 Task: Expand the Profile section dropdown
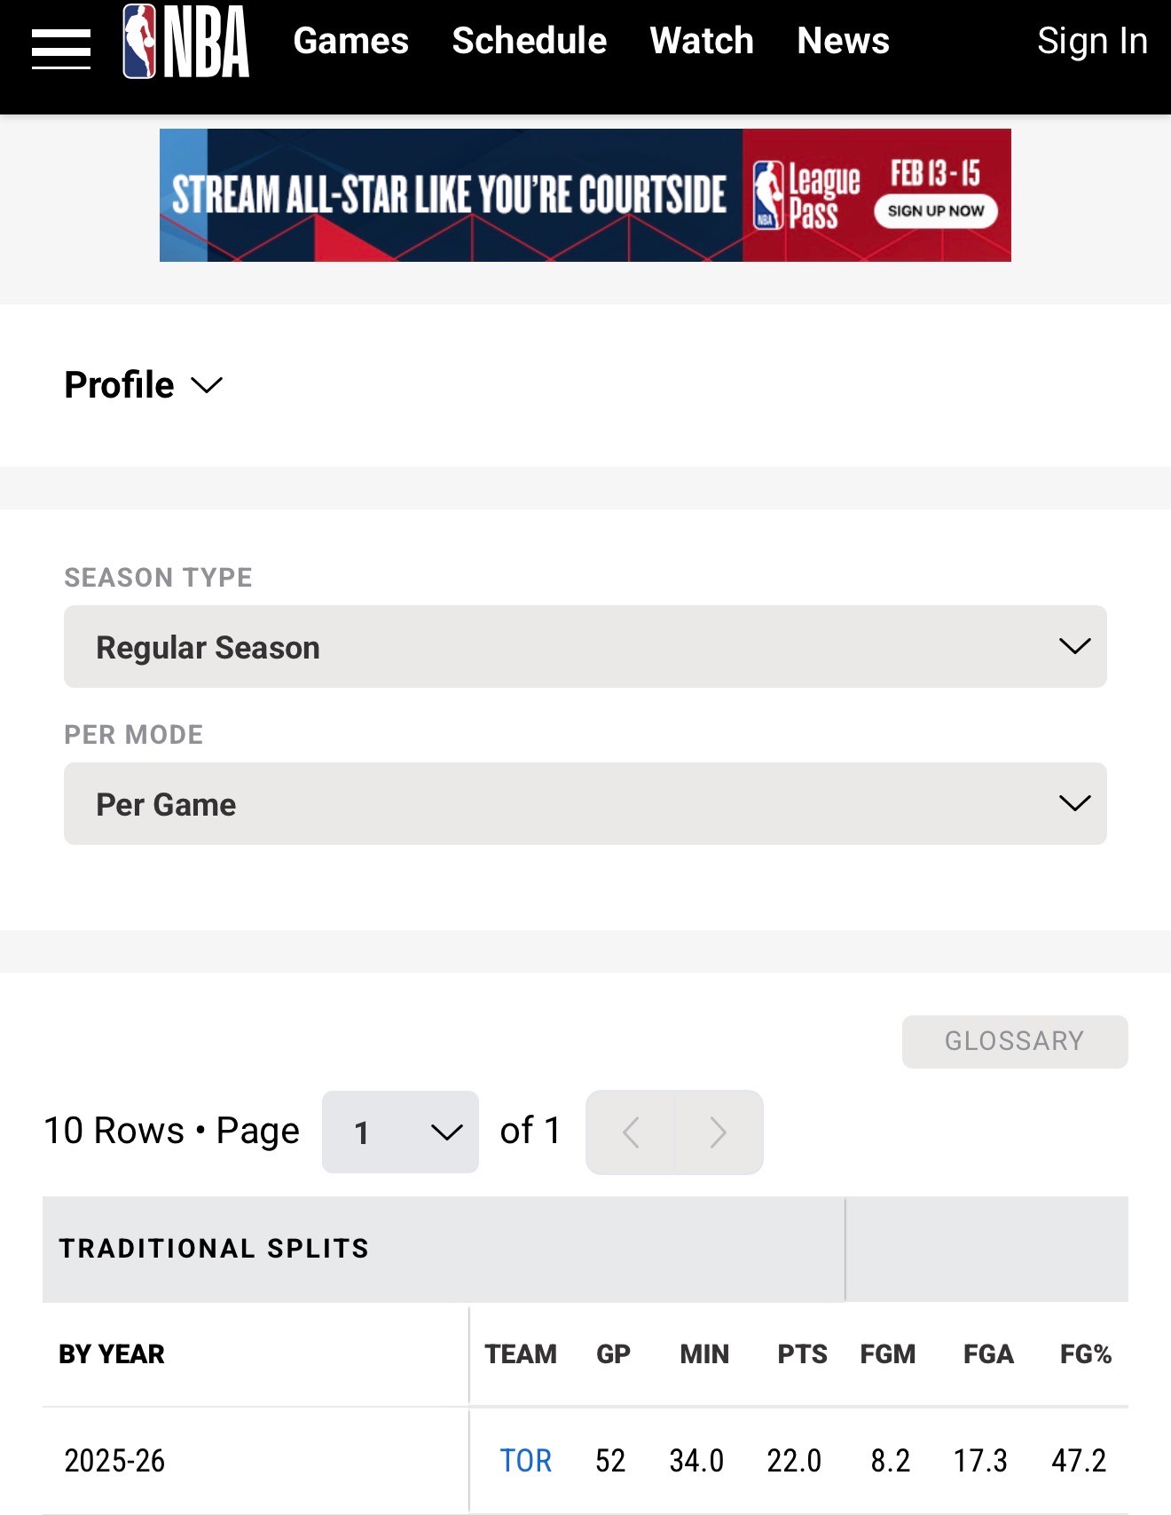point(143,385)
